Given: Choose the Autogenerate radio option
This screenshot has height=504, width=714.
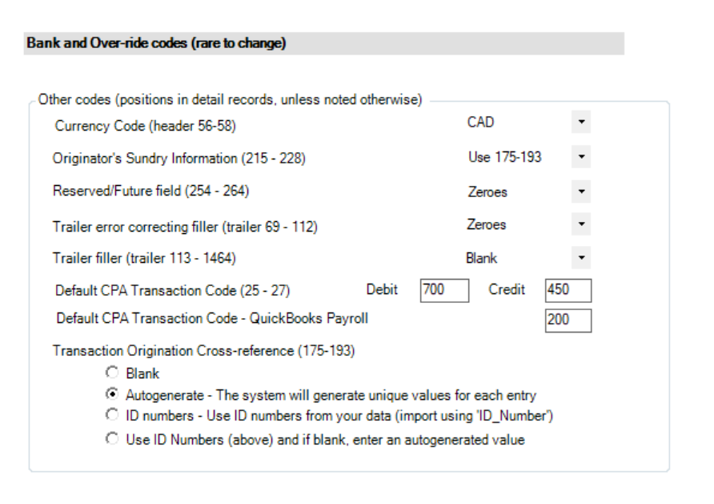Looking at the screenshot, I should tap(113, 395).
